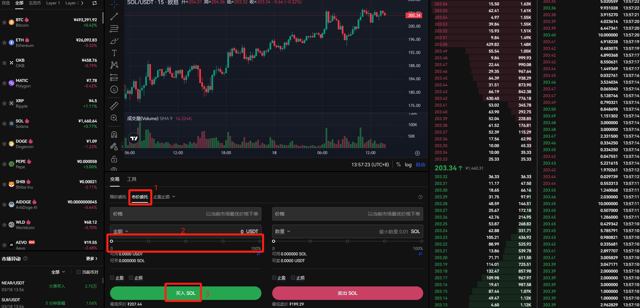Select the 限价委托 order tab
Image resolution: width=640 pixels, height=308 pixels.
[118, 197]
